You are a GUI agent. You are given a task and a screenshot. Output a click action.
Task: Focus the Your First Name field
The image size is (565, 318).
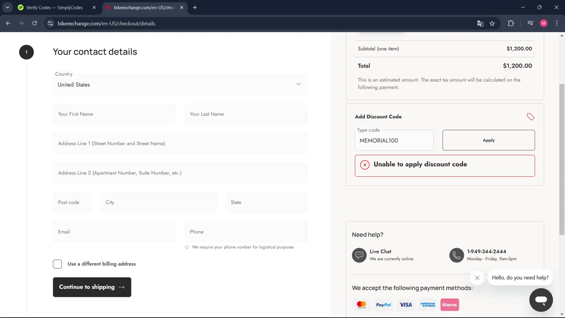click(114, 114)
